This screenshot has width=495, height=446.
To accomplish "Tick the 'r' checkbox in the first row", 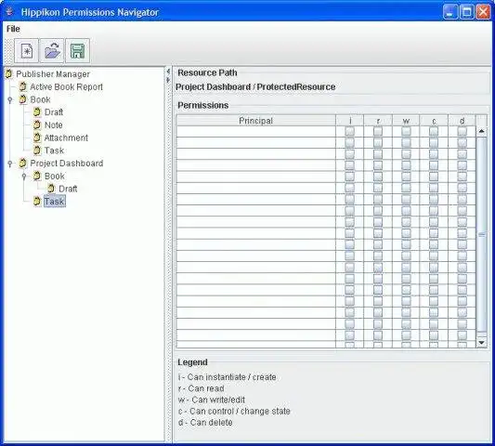I will 378,131.
